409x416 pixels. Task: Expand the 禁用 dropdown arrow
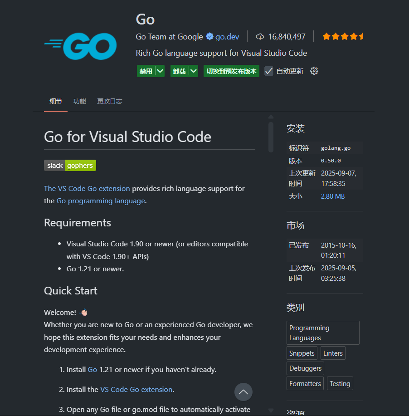pyautogui.click(x=160, y=71)
